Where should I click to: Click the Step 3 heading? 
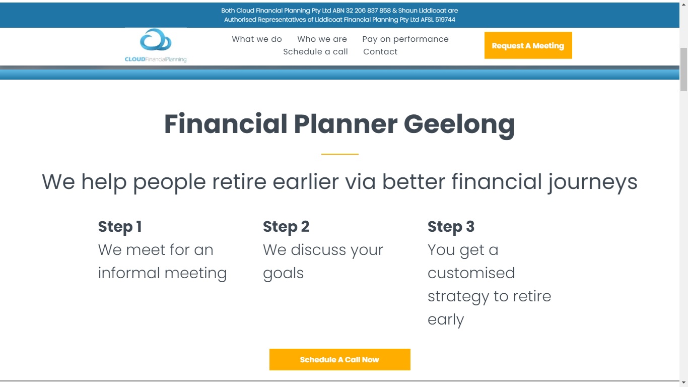tap(451, 227)
